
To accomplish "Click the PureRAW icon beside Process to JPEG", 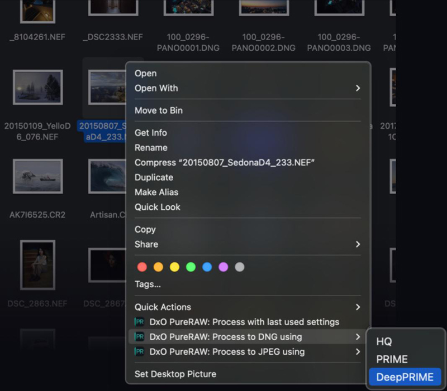I will [140, 352].
